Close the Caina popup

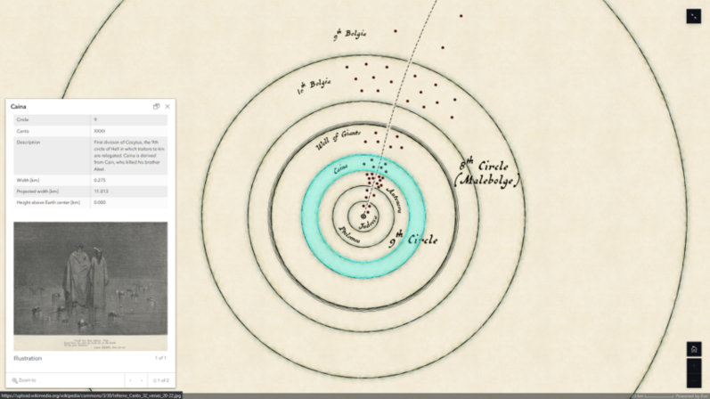tap(167, 107)
